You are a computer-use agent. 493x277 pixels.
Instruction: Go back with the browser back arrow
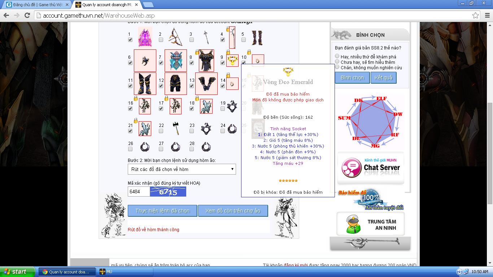coord(6,15)
